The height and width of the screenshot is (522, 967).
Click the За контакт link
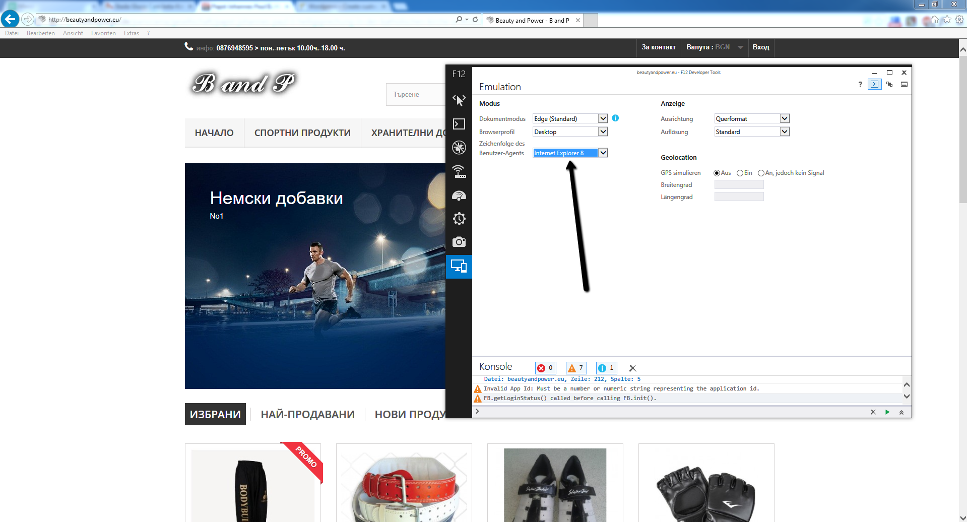(659, 47)
